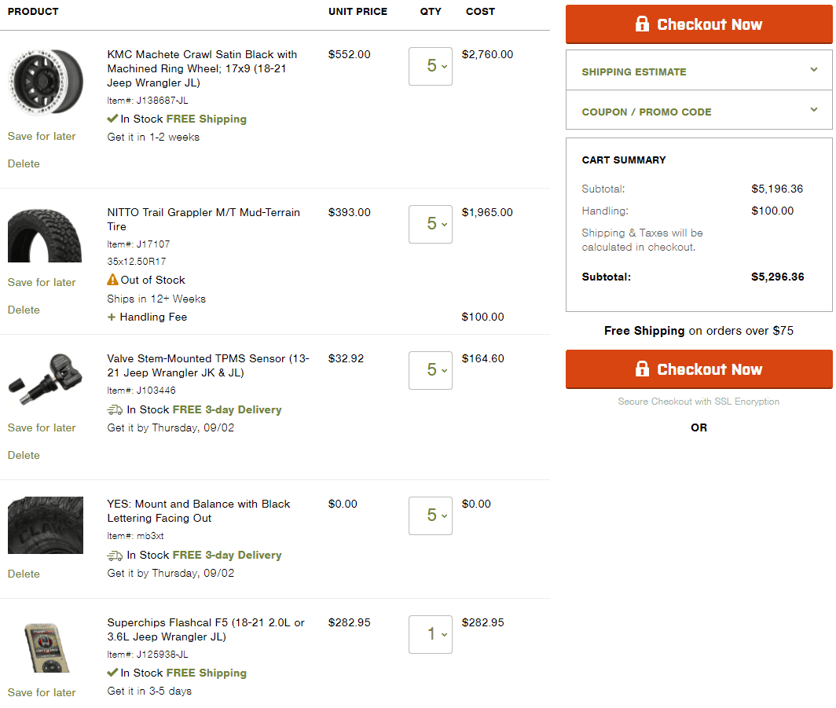
Task: Click the KMC Machete wheel product thumbnail
Action: pyautogui.click(x=46, y=82)
